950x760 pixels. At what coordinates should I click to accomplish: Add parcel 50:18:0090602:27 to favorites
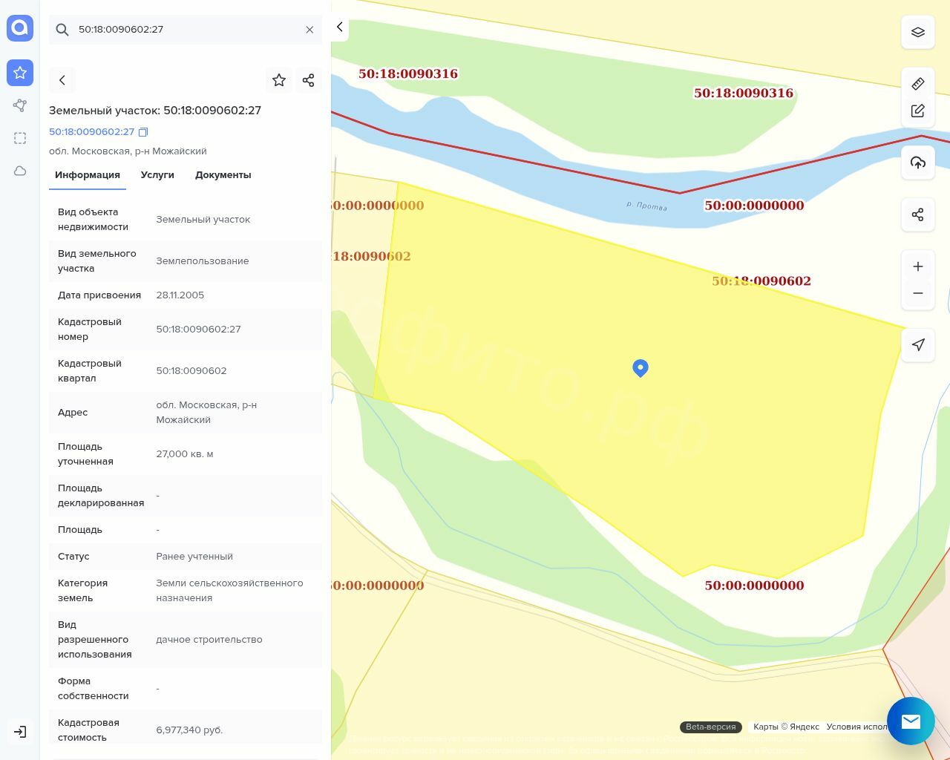pyautogui.click(x=279, y=80)
